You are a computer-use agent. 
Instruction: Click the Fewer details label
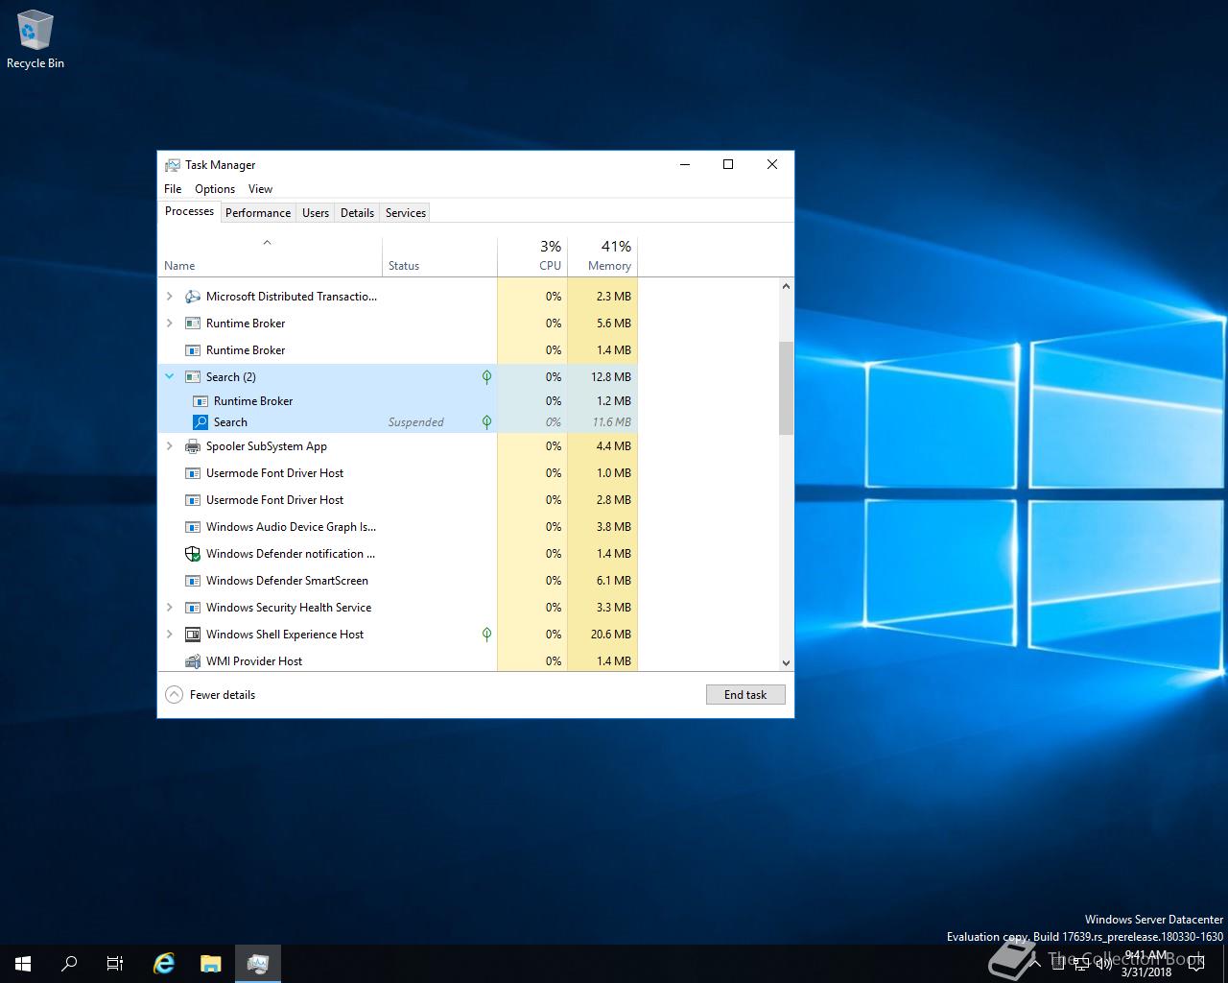(x=223, y=695)
